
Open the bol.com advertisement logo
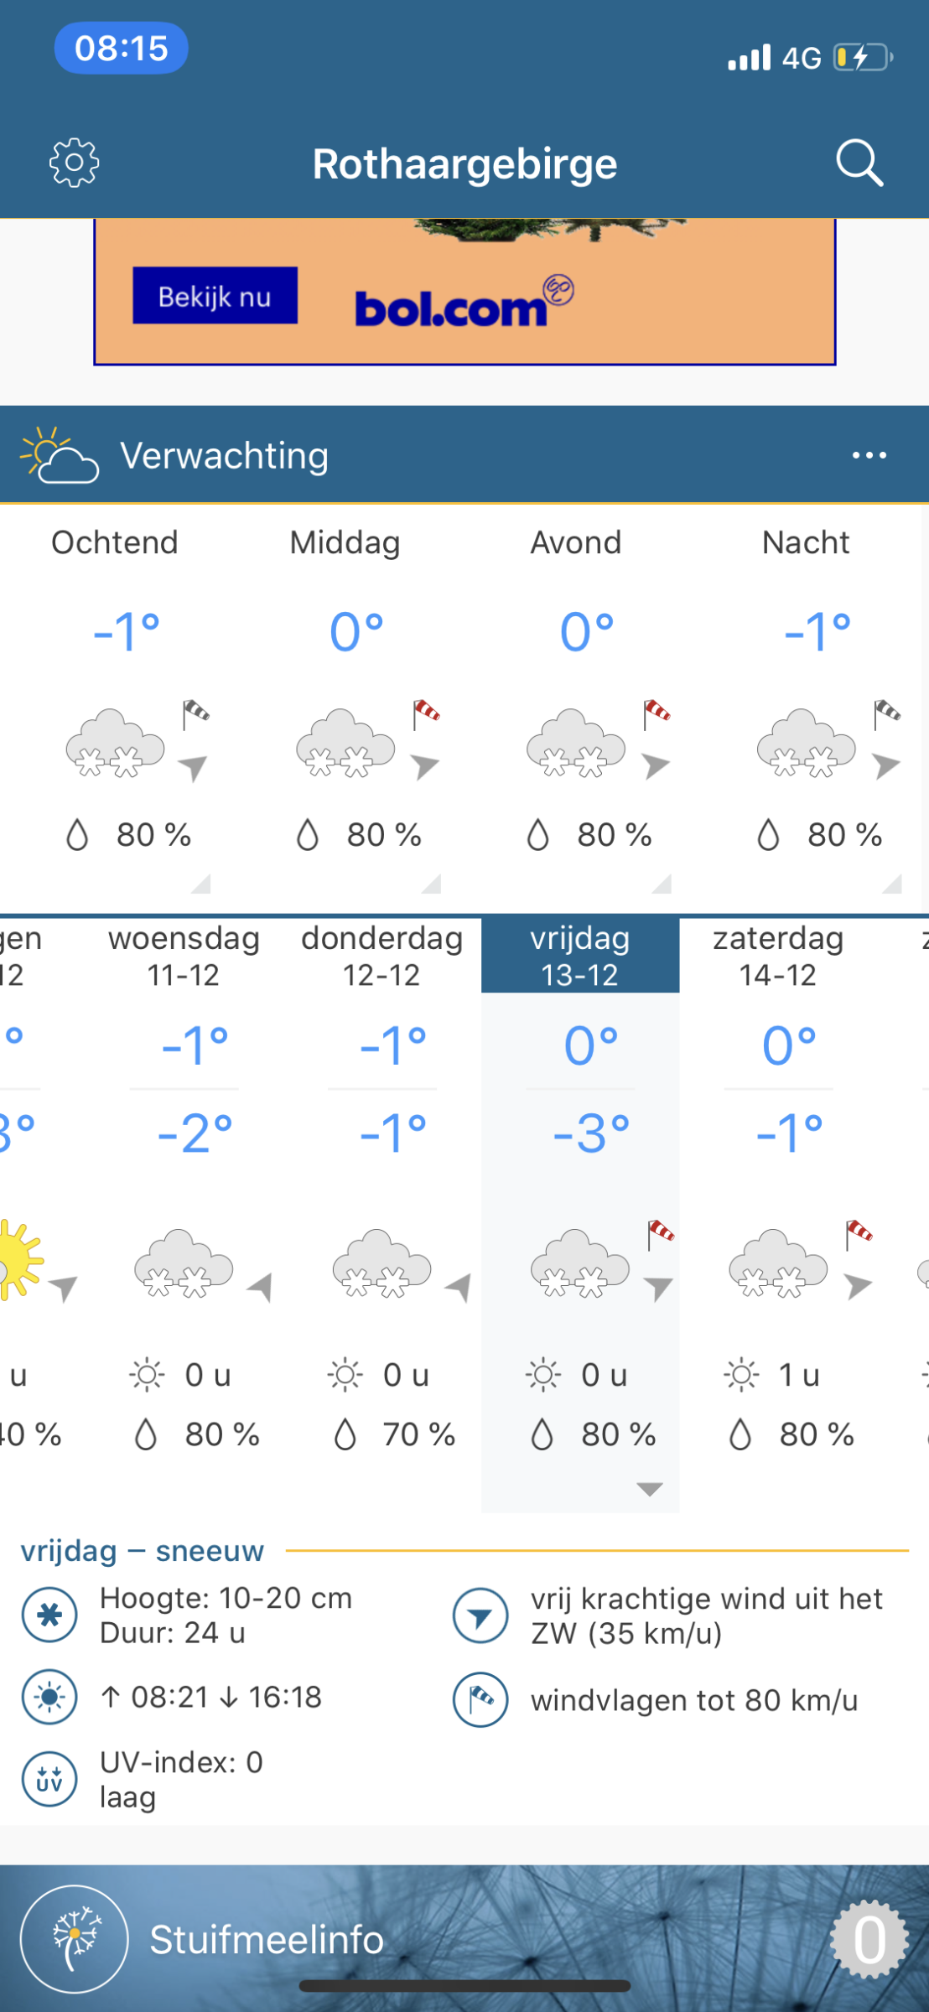(464, 302)
